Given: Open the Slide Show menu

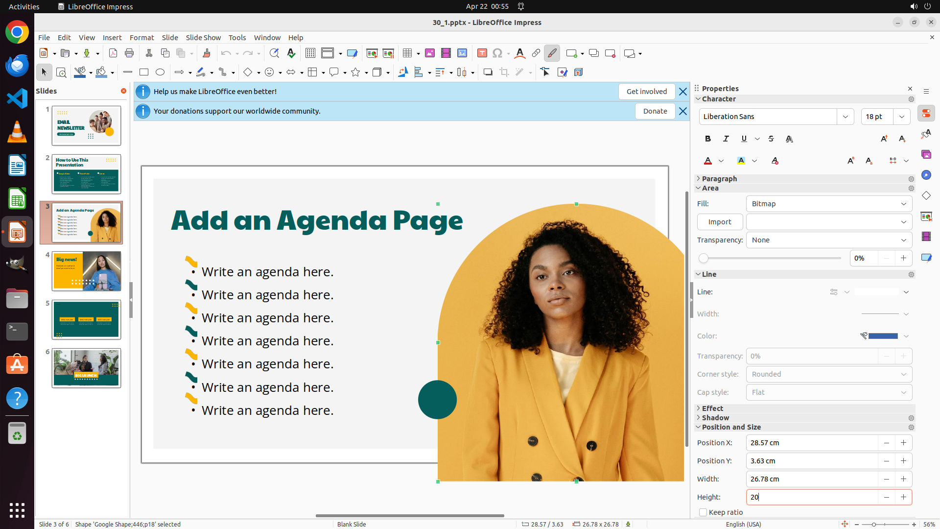Looking at the screenshot, I should 203,38.
